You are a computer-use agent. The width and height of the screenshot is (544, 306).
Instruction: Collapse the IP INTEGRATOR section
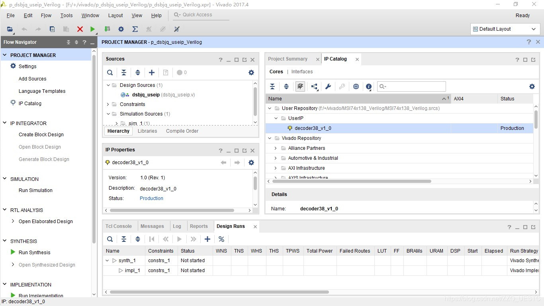pyautogui.click(x=5, y=123)
